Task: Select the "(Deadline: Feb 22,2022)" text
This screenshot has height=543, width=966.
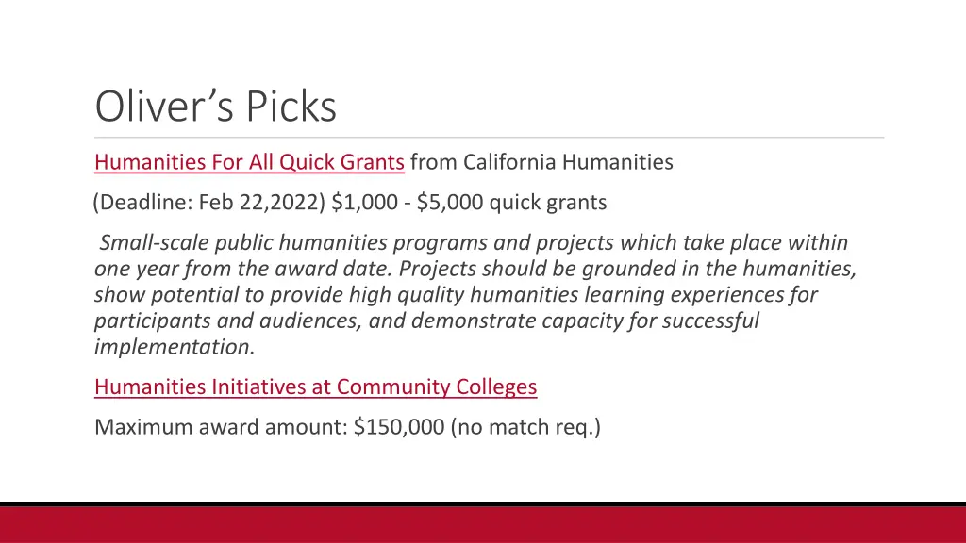Action: pyautogui.click(x=208, y=202)
